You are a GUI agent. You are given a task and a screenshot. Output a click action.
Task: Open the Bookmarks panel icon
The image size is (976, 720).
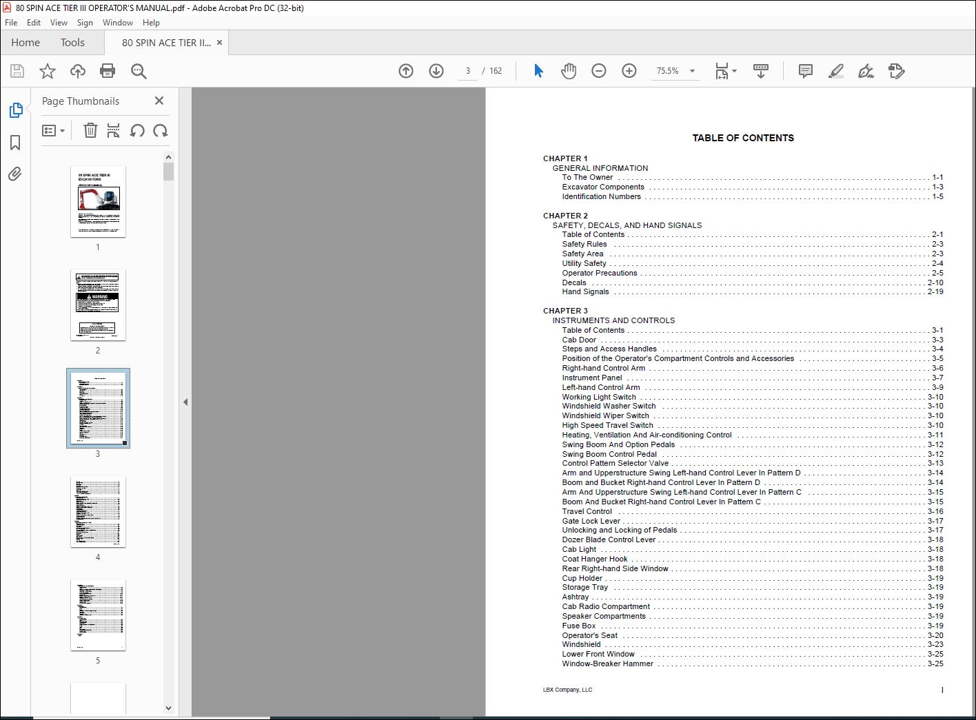[x=15, y=143]
